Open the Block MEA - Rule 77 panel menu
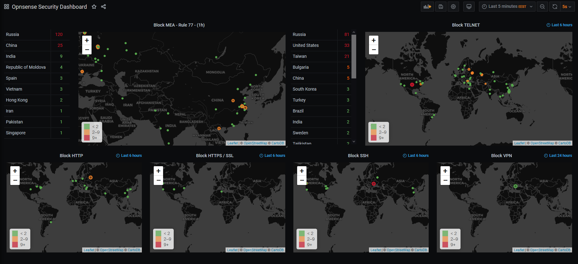 click(x=179, y=25)
